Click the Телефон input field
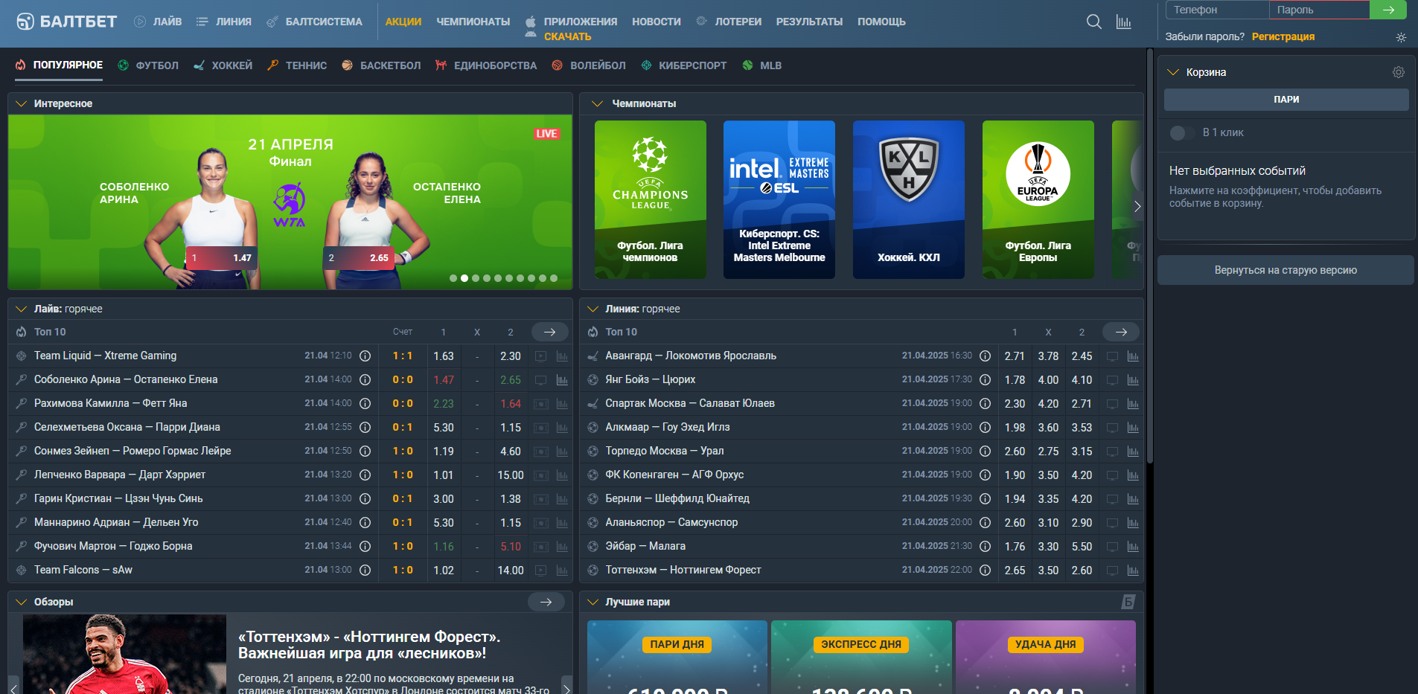Screen dimensions: 1418x694 [x=1217, y=10]
